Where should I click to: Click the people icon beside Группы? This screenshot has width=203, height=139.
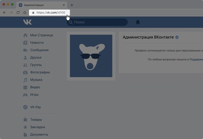coord(25,65)
